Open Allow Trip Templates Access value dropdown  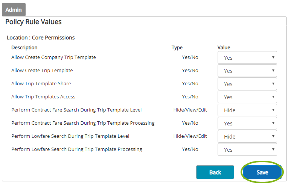click(247, 97)
